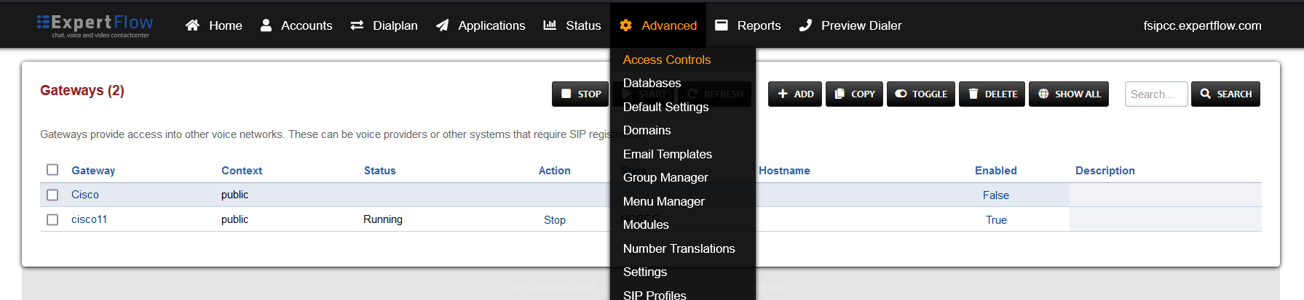Expand the Applications menu
Viewport: 1304px width, 300px height.
point(481,25)
